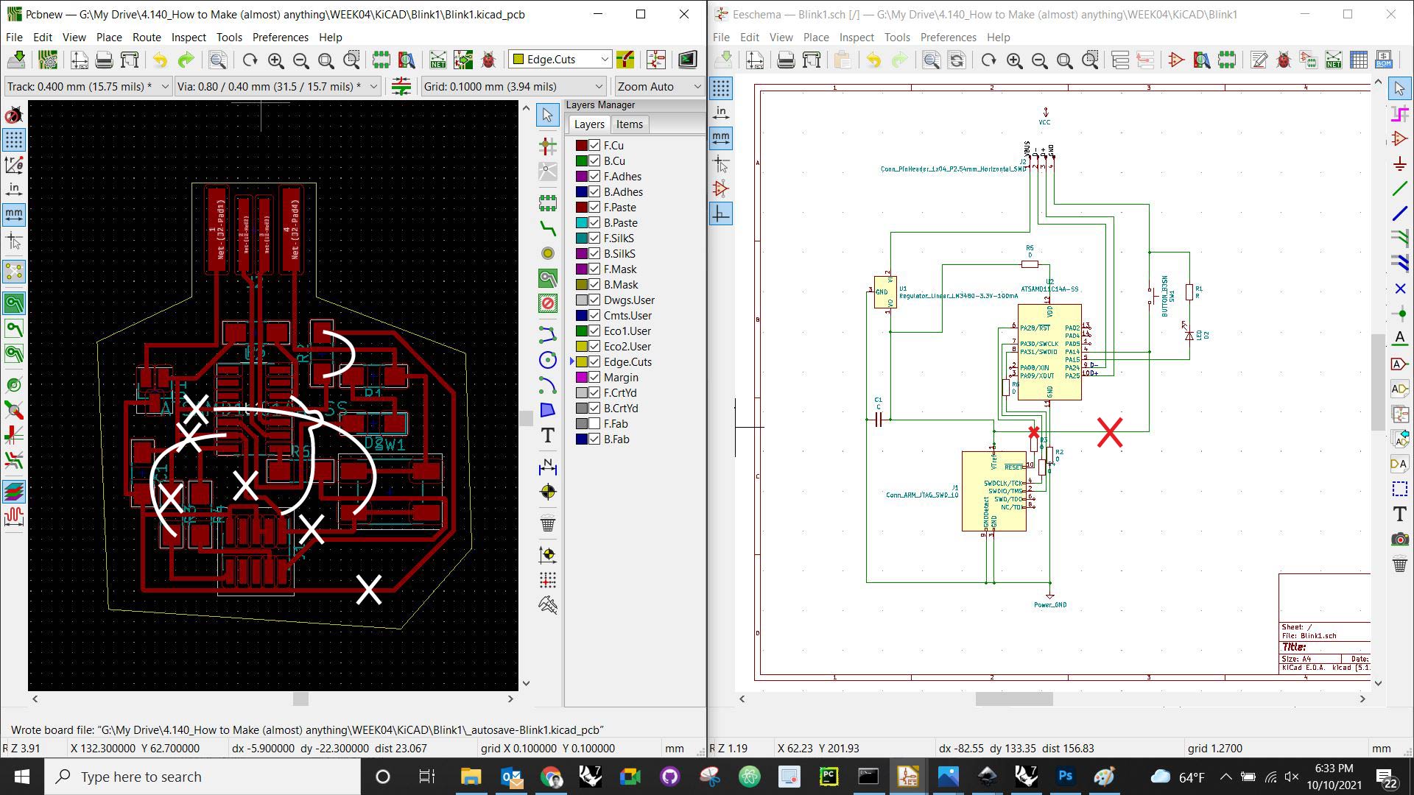Click Undo in Pcbnew toolbar

(x=160, y=60)
